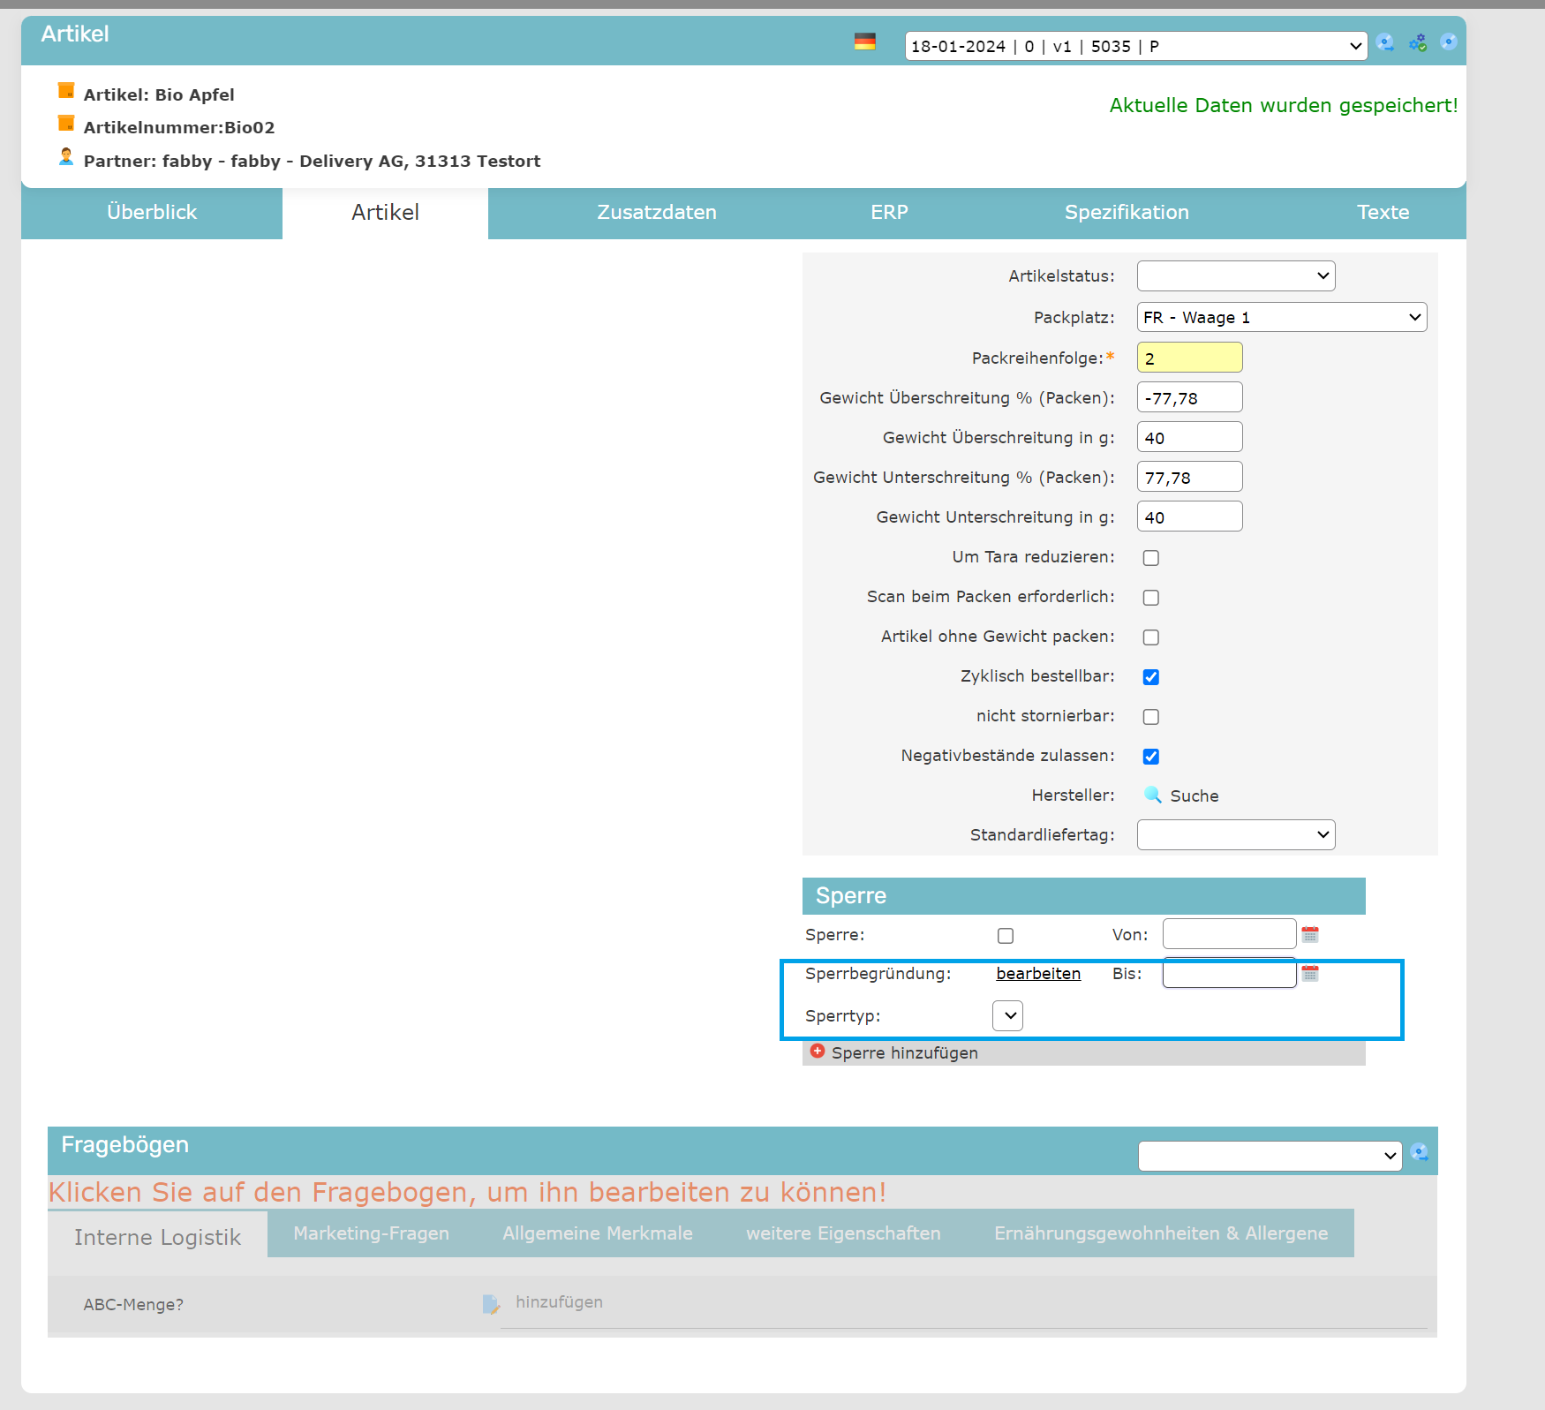The image size is (1545, 1410).
Task: Open the Sperrtyp dropdown
Action: 1007,1016
